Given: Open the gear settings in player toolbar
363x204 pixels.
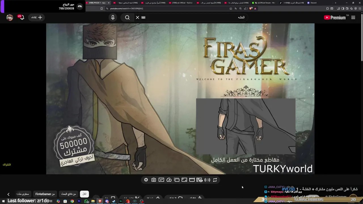Looking at the screenshot, I should 146,180.
